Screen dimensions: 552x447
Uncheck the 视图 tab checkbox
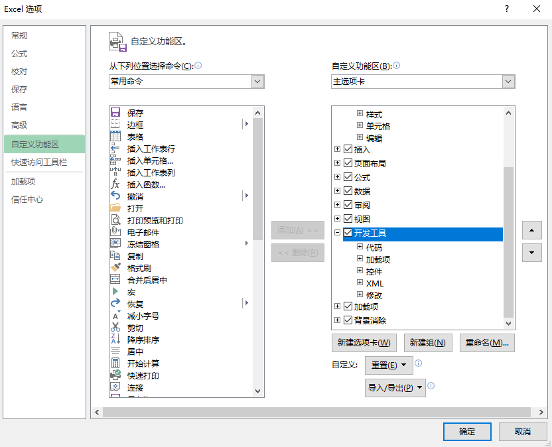[x=348, y=219]
